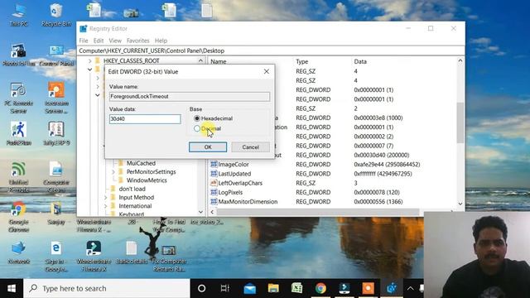Viewport: 530px width, 298px height.
Task: Click values list horizontal scroll left arrow
Action: click(x=212, y=212)
